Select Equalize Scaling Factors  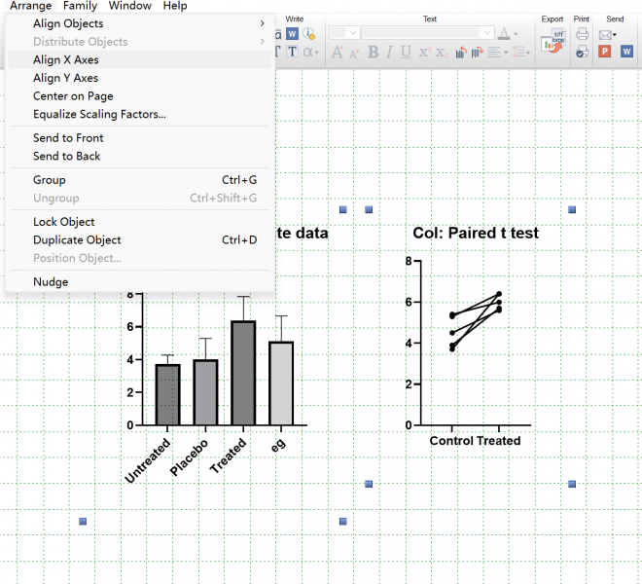[x=139, y=114]
